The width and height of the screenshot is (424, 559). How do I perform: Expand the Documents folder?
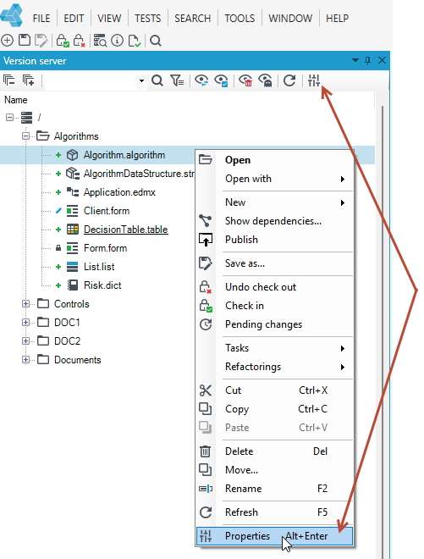click(x=25, y=360)
